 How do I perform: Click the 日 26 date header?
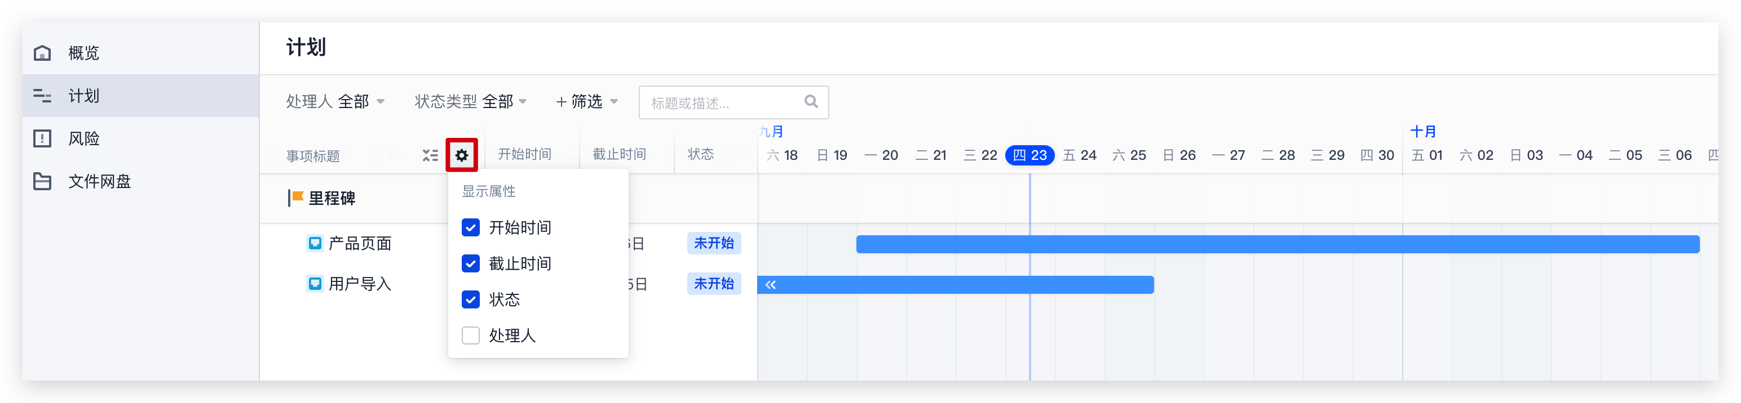pos(1179,155)
